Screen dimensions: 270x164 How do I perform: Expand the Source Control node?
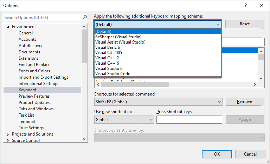point(8,140)
